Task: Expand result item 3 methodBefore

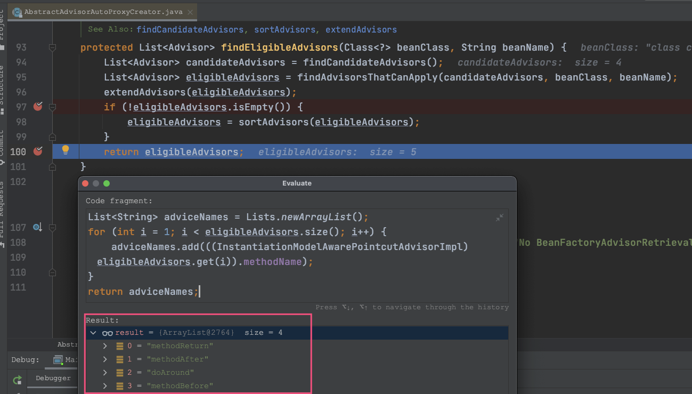Action: click(105, 386)
